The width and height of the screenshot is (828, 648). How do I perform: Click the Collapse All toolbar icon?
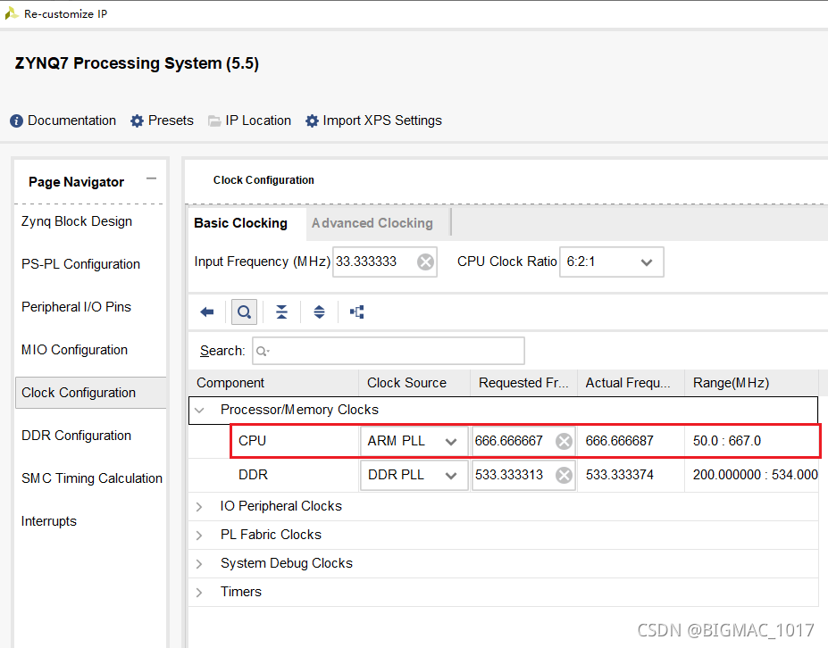click(x=281, y=312)
